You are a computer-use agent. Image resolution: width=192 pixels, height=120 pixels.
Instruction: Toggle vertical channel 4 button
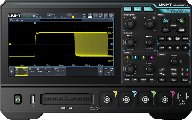tap(152, 58)
